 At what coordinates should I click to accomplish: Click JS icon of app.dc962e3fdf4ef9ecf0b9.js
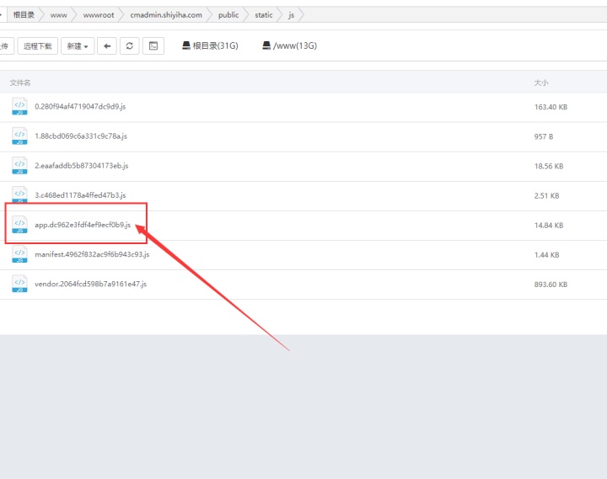19,225
